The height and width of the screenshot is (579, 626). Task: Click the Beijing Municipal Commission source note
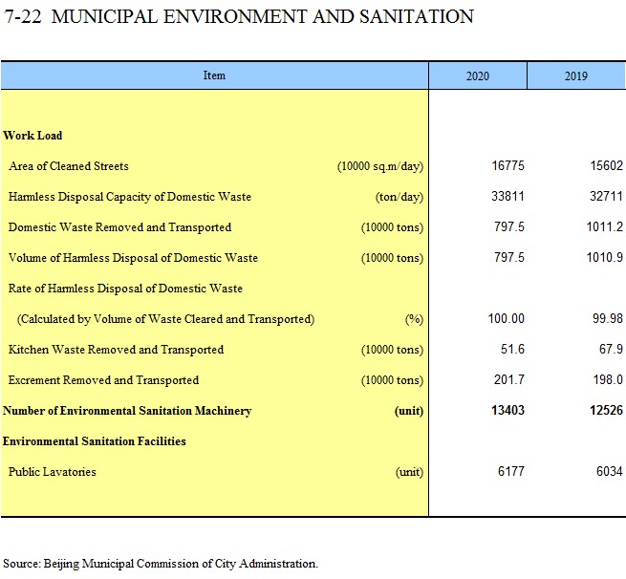[x=160, y=564]
